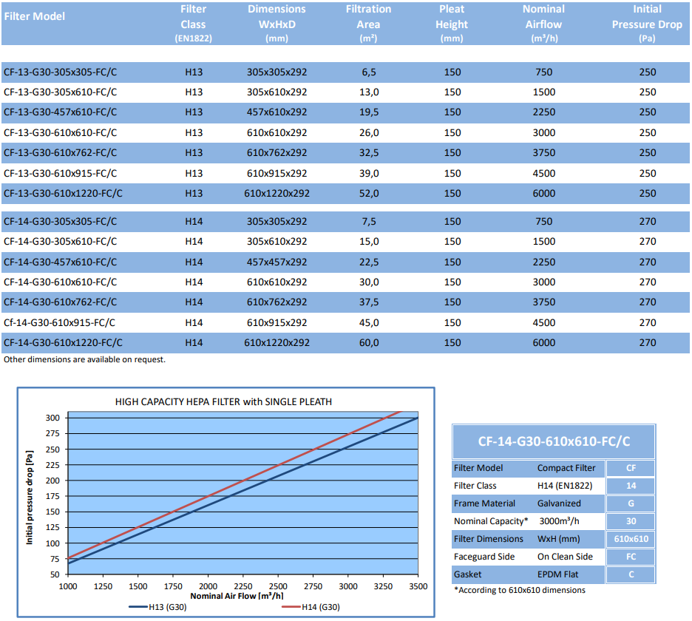This screenshot has height=621, width=692.
Task: Select model CF-13-G30-610x762-FC/C
Action: (x=60, y=153)
